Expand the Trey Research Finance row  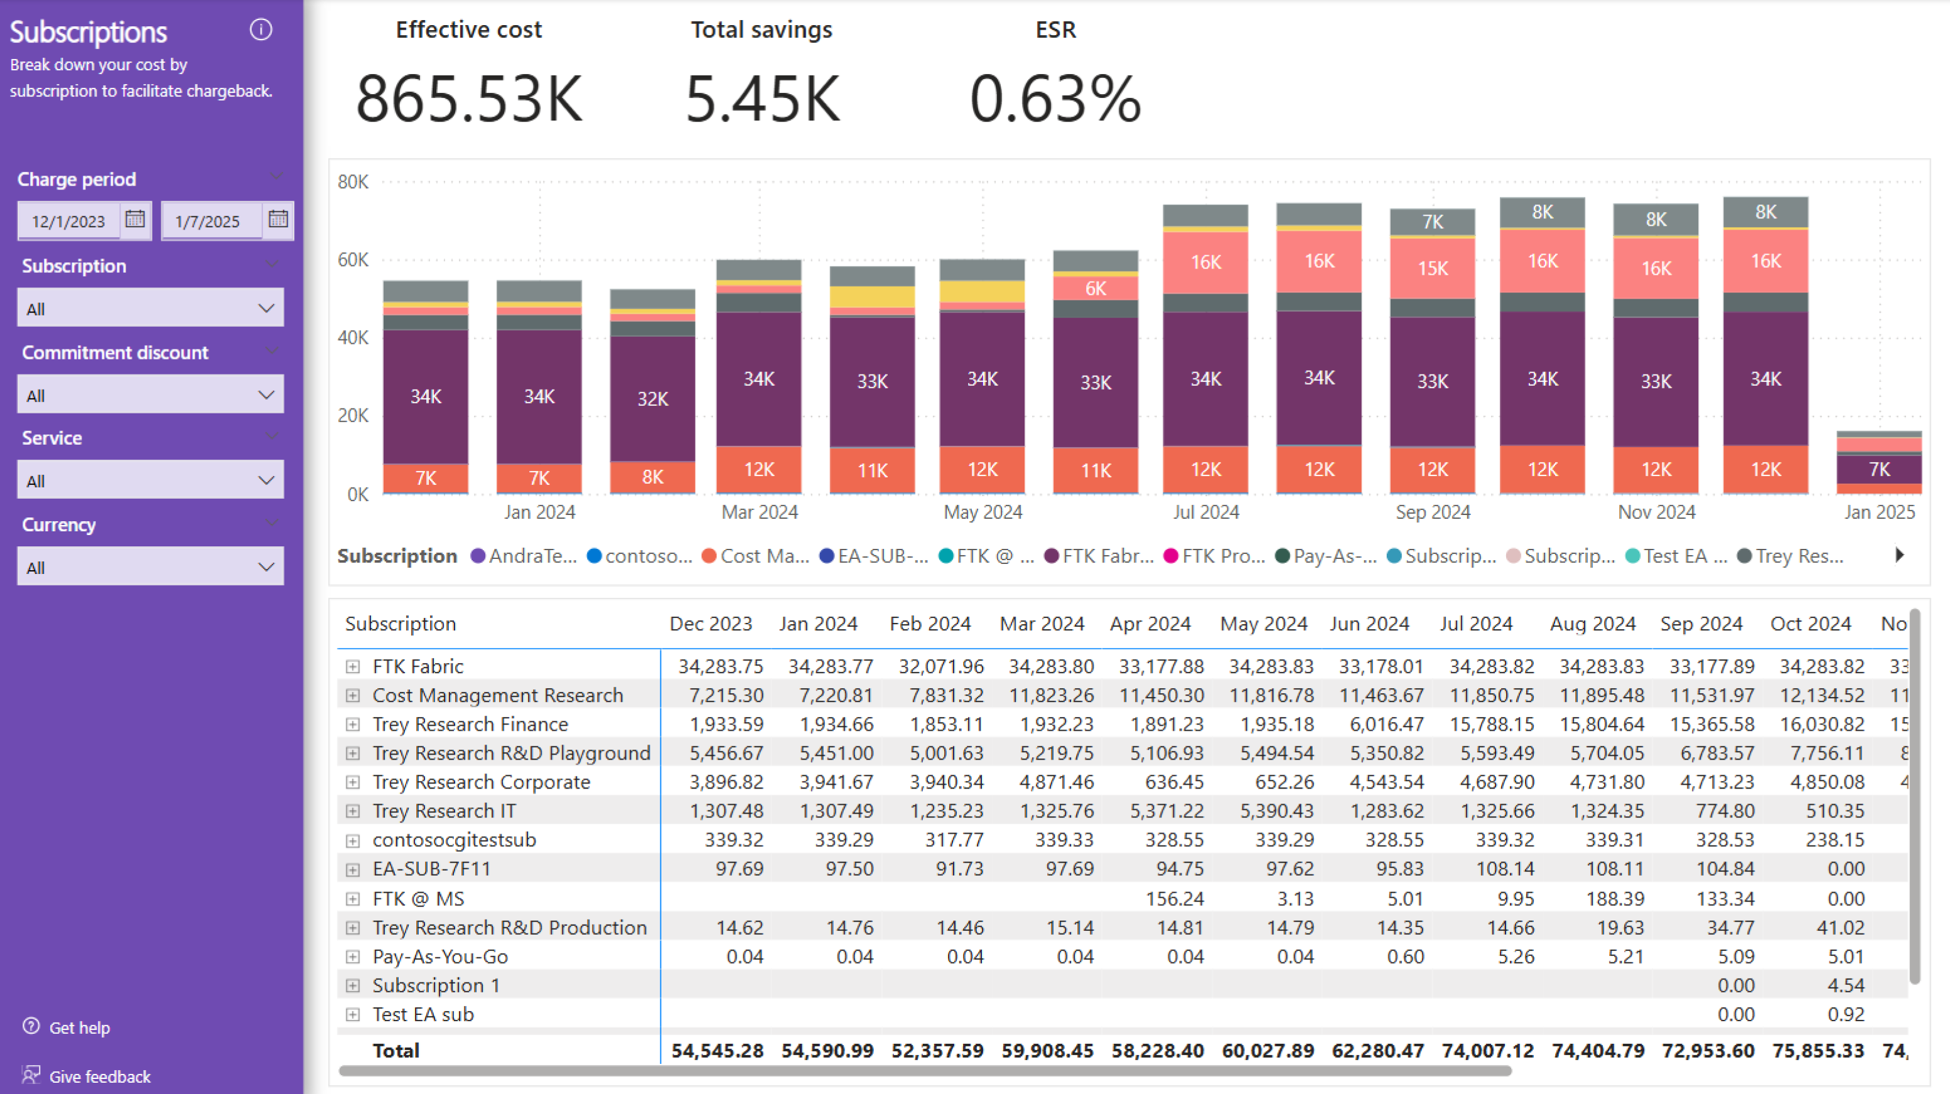point(353,724)
